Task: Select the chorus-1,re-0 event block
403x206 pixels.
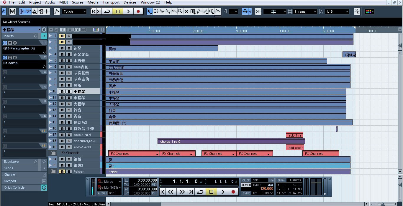Action: pos(231,141)
